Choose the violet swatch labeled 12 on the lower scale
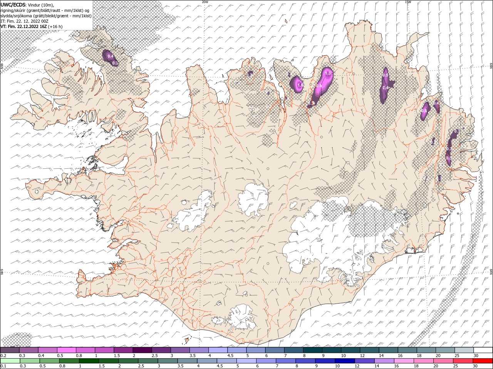 click(x=364, y=361)
